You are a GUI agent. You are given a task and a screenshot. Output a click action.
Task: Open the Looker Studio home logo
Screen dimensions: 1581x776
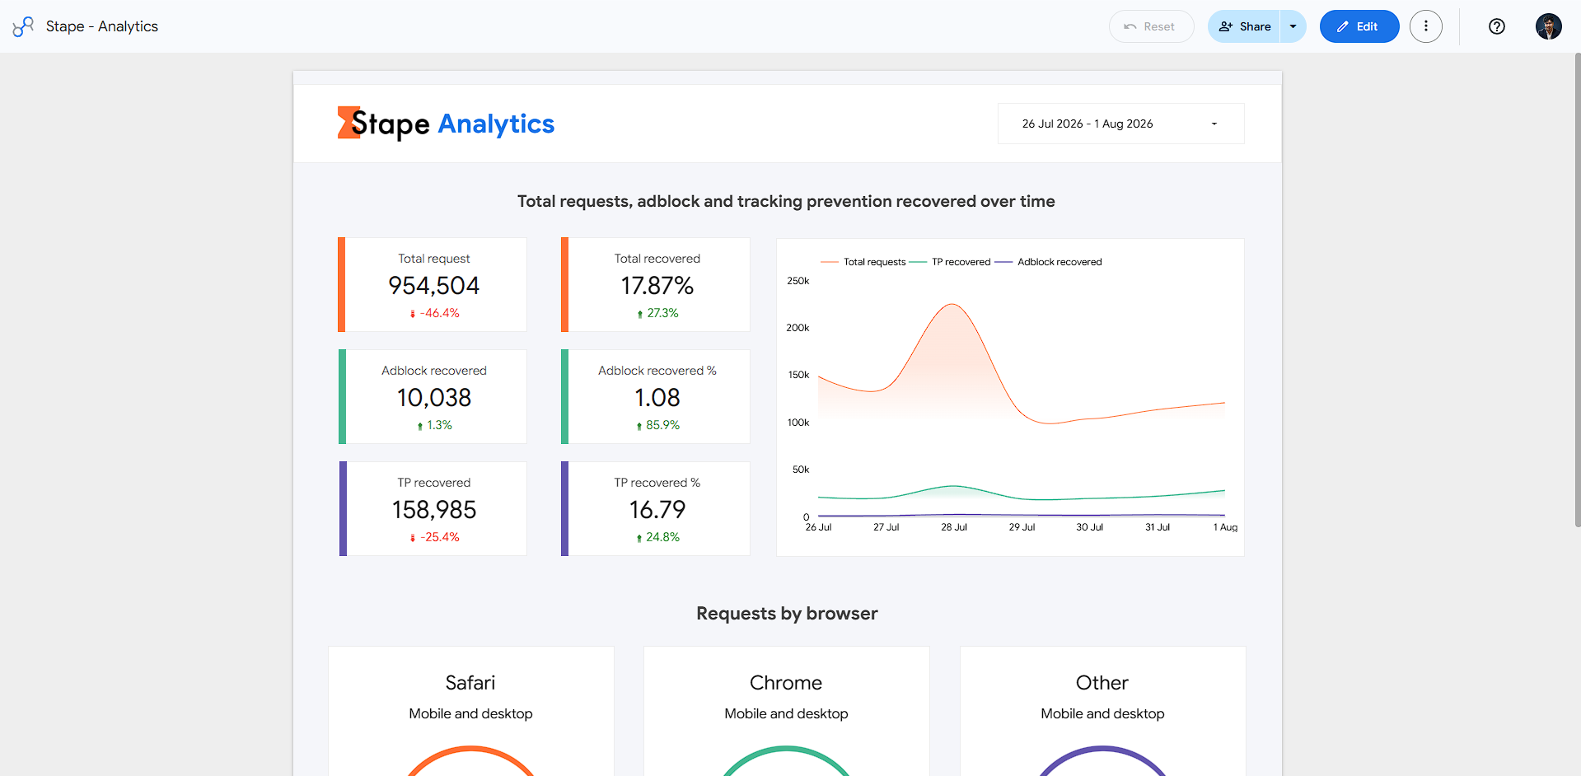23,26
